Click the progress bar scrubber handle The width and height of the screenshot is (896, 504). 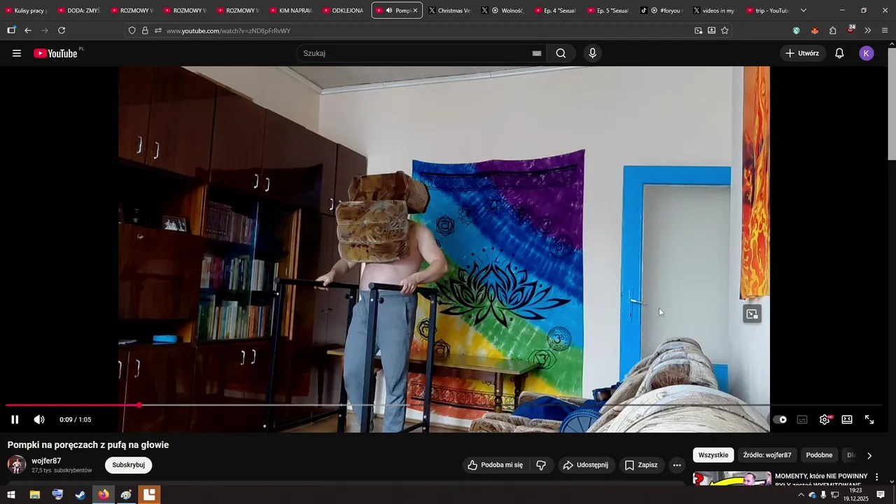139,405
